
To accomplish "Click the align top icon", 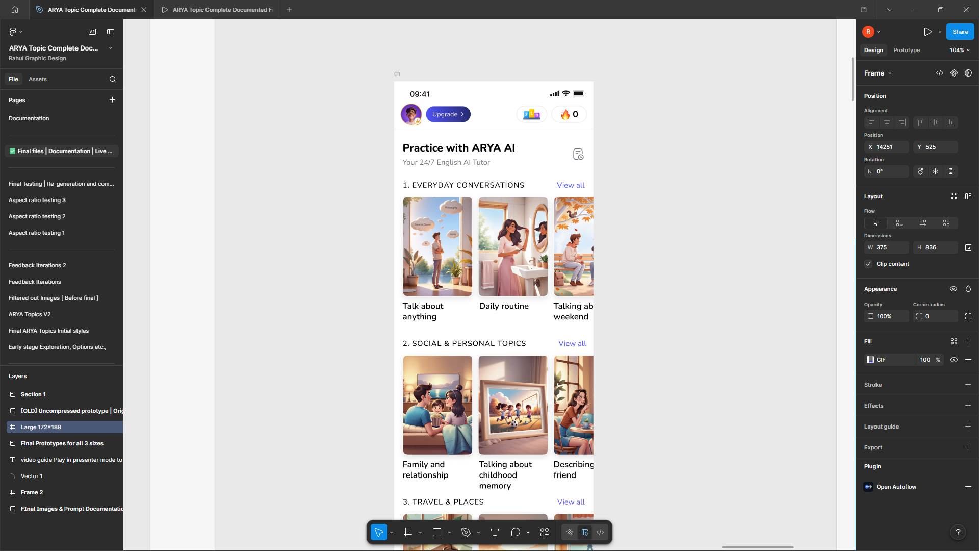I will point(920,122).
